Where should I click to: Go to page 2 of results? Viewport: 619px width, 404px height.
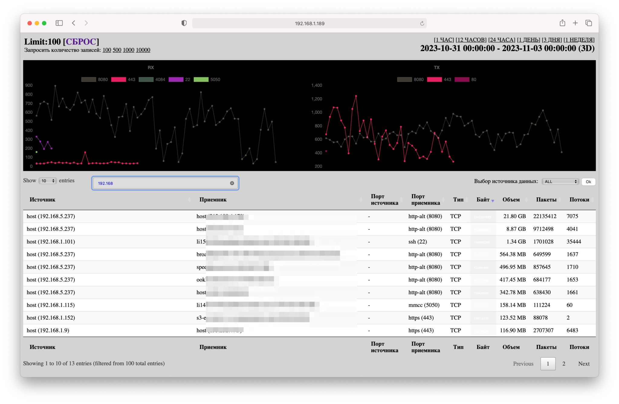click(563, 363)
